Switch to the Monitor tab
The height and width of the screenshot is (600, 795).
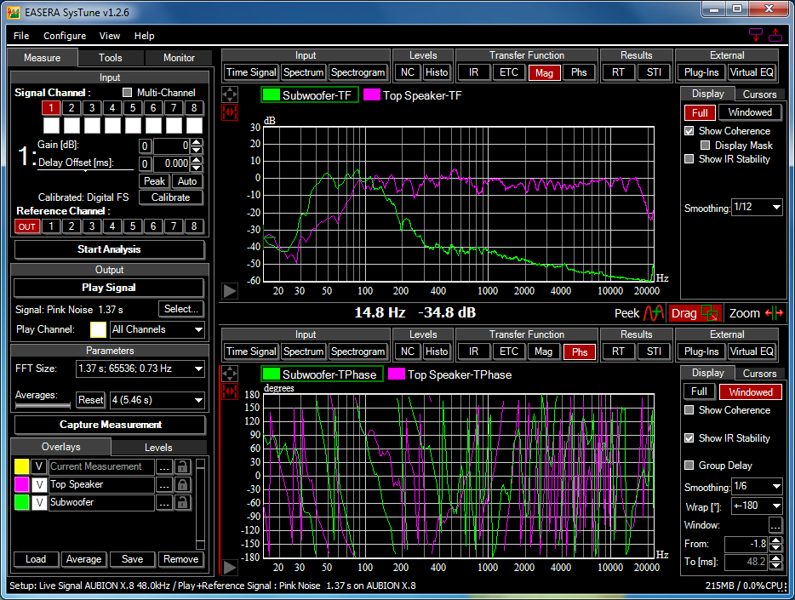[x=179, y=58]
